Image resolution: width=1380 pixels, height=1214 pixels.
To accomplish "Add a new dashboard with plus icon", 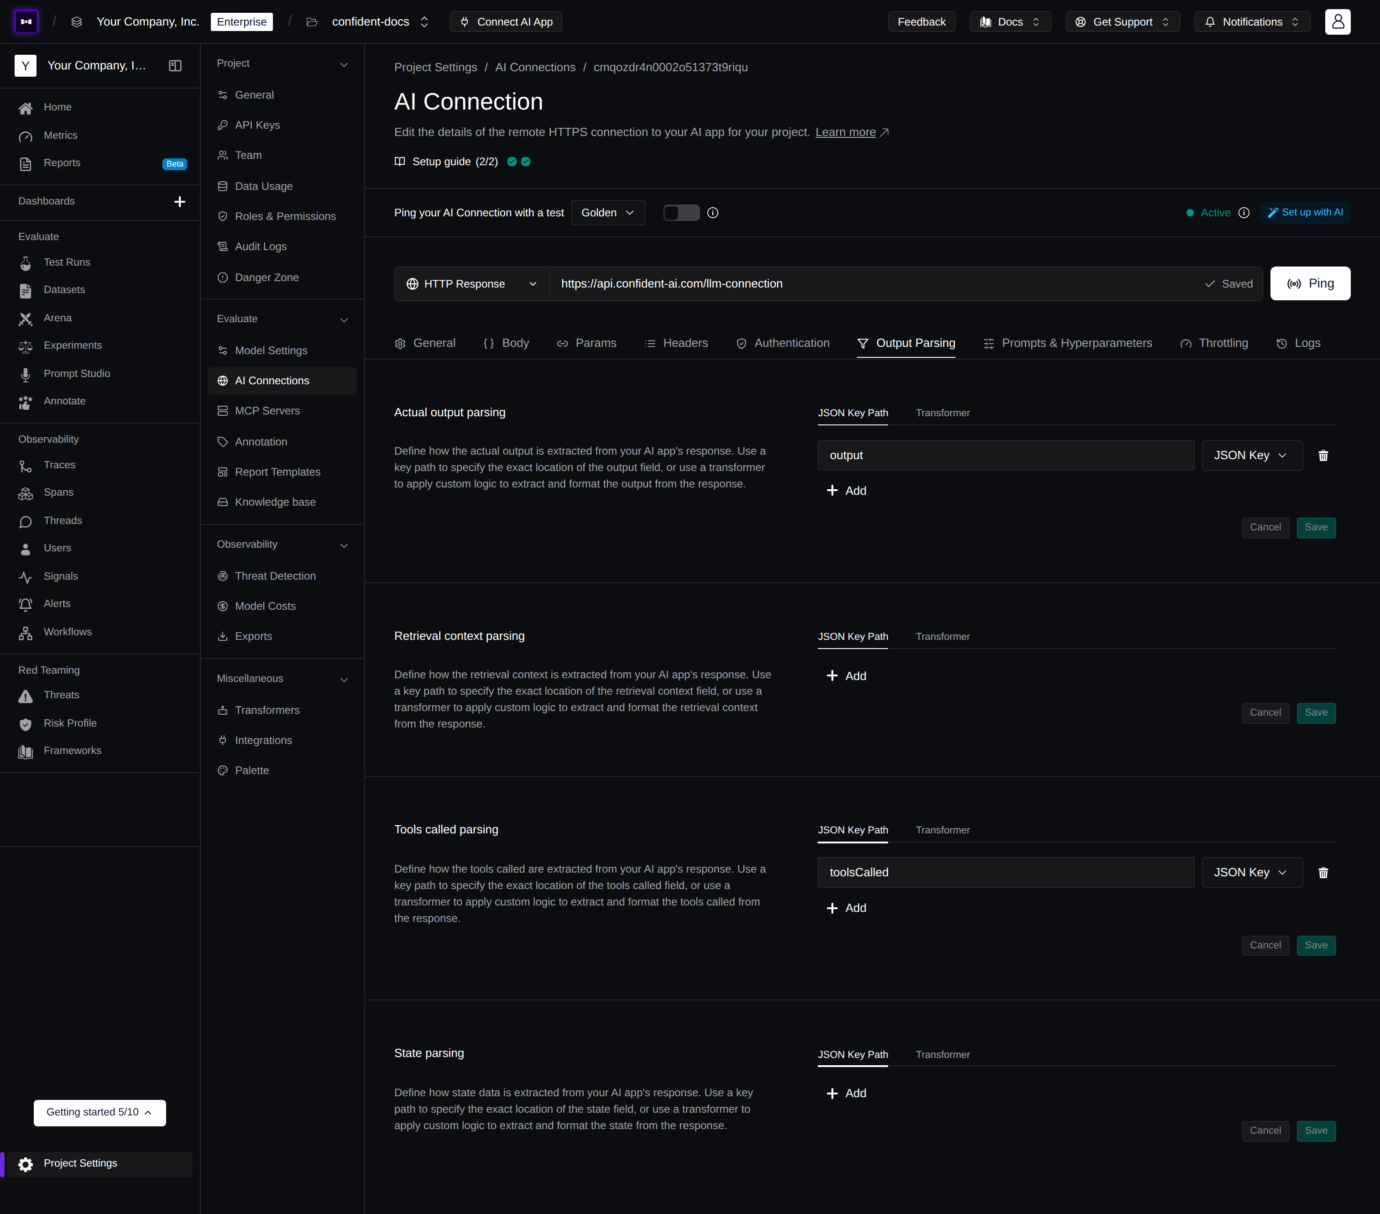I will pyautogui.click(x=180, y=201).
